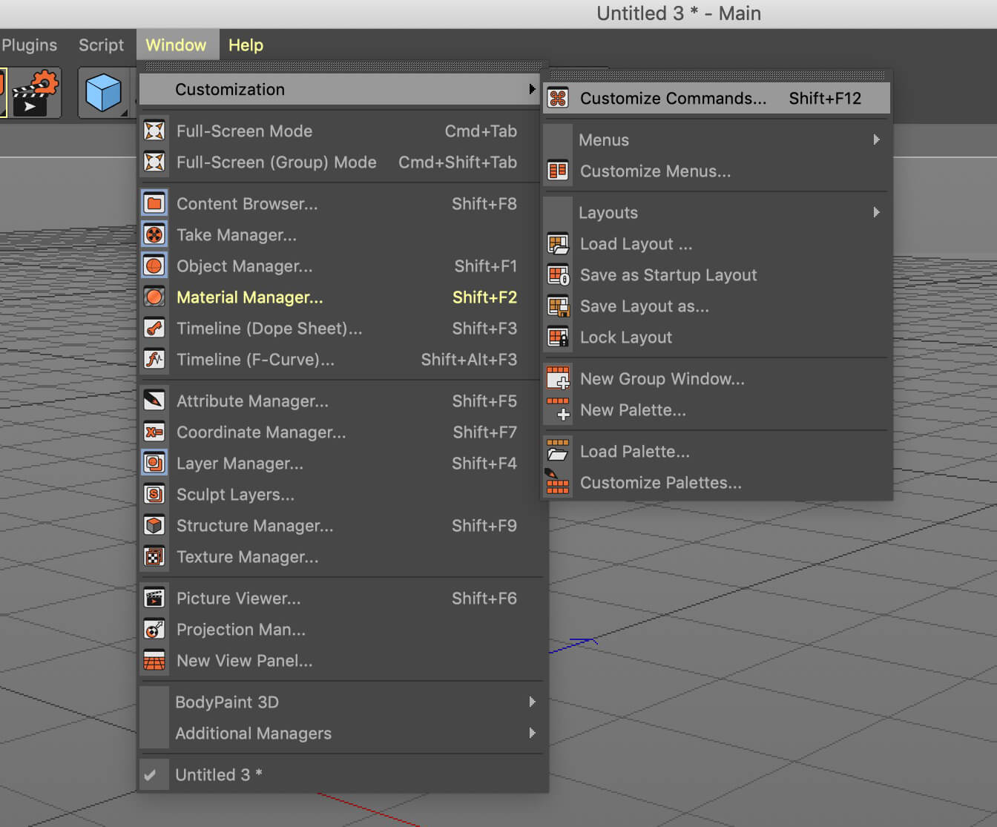Click the Customize Menus icon
This screenshot has height=827, width=997.
coord(558,171)
